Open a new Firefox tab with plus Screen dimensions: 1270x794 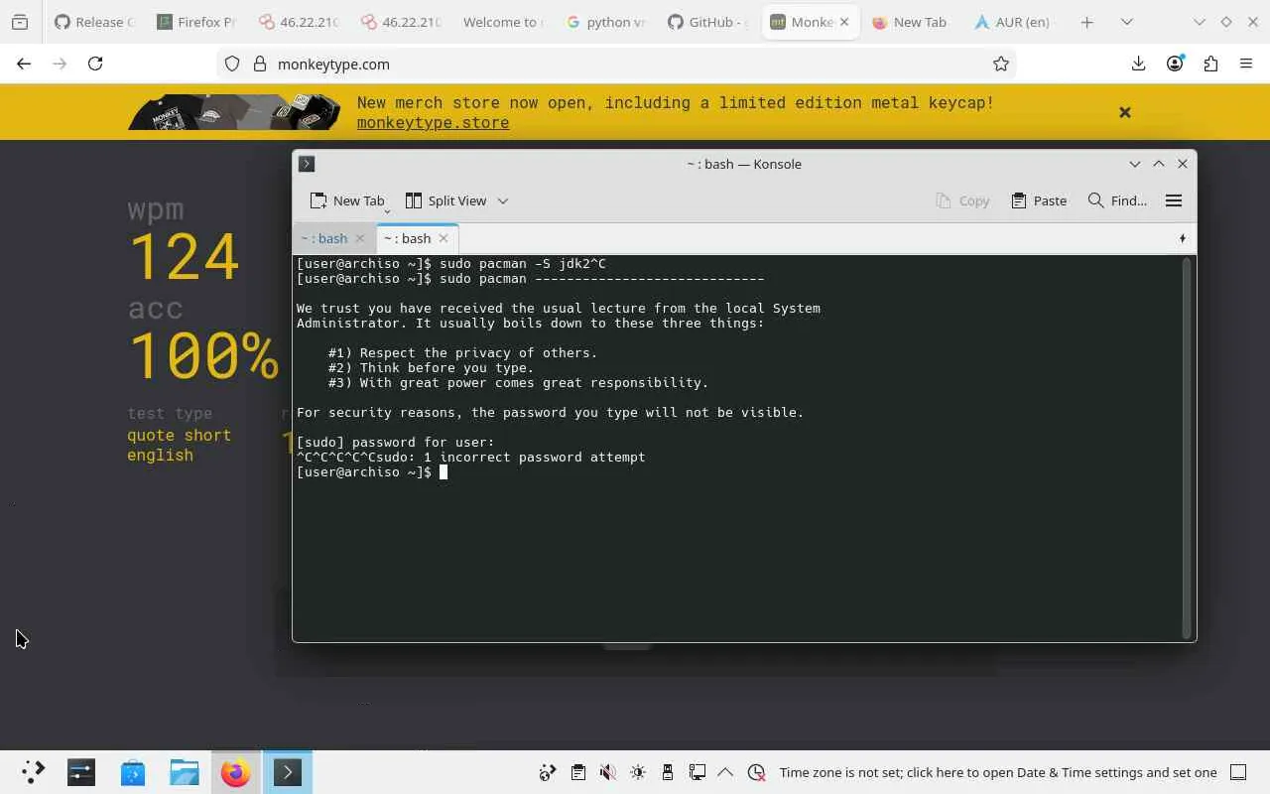pos(1086,22)
